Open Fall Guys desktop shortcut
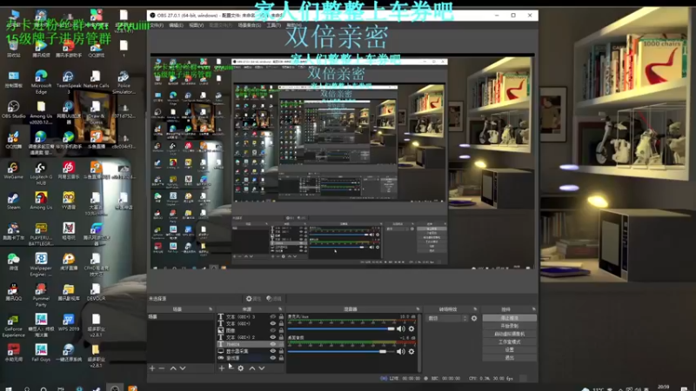The height and width of the screenshot is (391, 696). [41, 353]
